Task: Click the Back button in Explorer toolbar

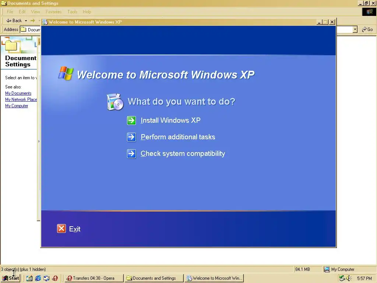Action: tap(14, 21)
